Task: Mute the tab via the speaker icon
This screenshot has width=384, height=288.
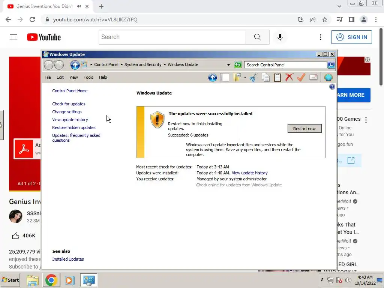Action: [x=79, y=6]
